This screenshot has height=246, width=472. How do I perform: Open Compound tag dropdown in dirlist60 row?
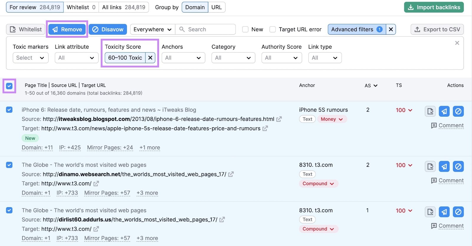[x=318, y=229]
